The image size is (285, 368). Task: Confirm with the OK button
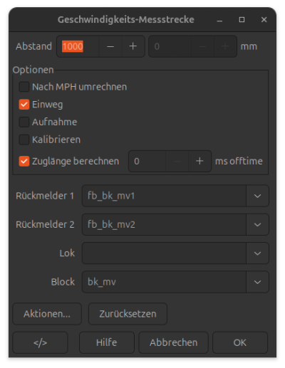(x=240, y=342)
